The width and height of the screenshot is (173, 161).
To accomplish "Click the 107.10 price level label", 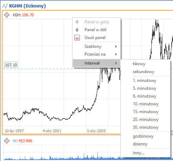I will [11, 65].
